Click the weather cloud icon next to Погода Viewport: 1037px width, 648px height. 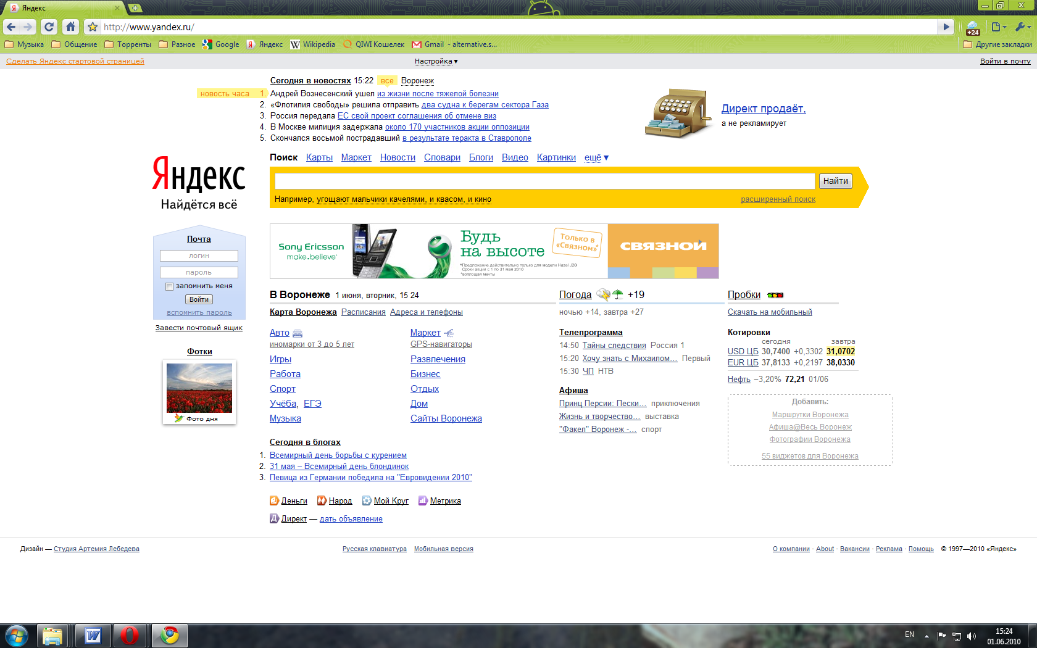point(604,295)
